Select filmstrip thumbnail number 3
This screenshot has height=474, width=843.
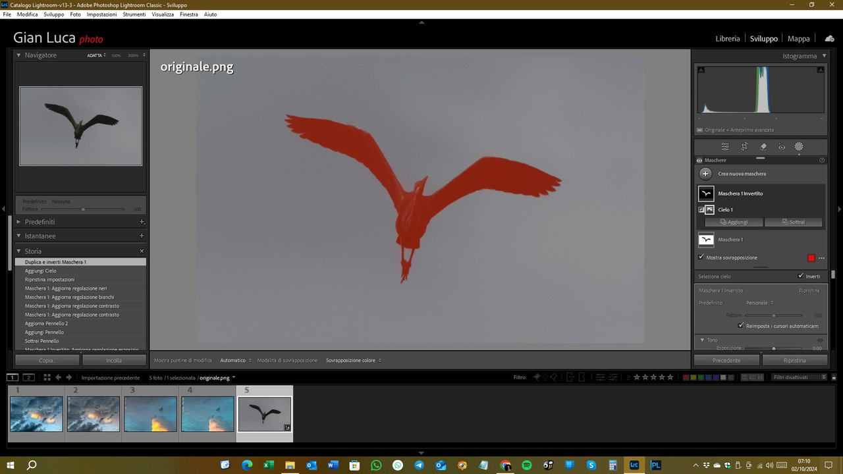click(151, 414)
